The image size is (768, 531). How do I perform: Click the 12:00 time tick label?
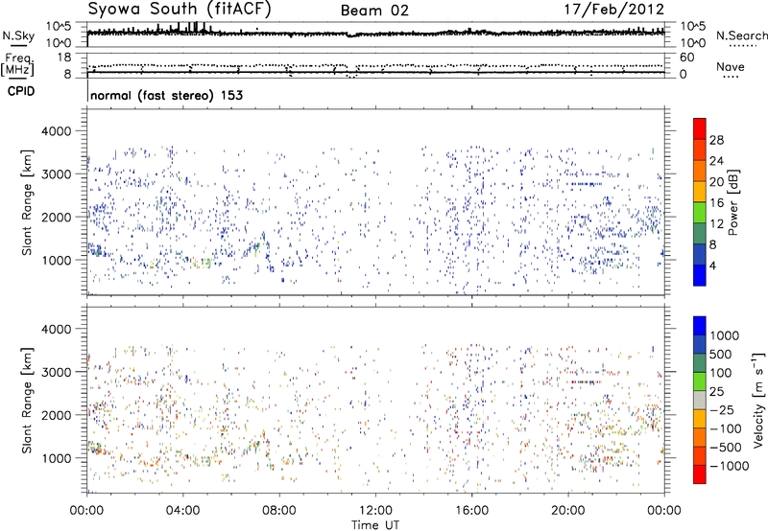375,511
